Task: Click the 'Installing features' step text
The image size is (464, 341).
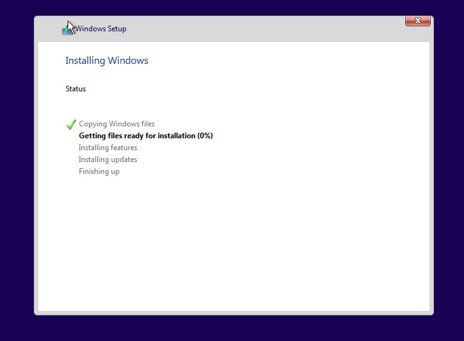Action: click(x=108, y=148)
